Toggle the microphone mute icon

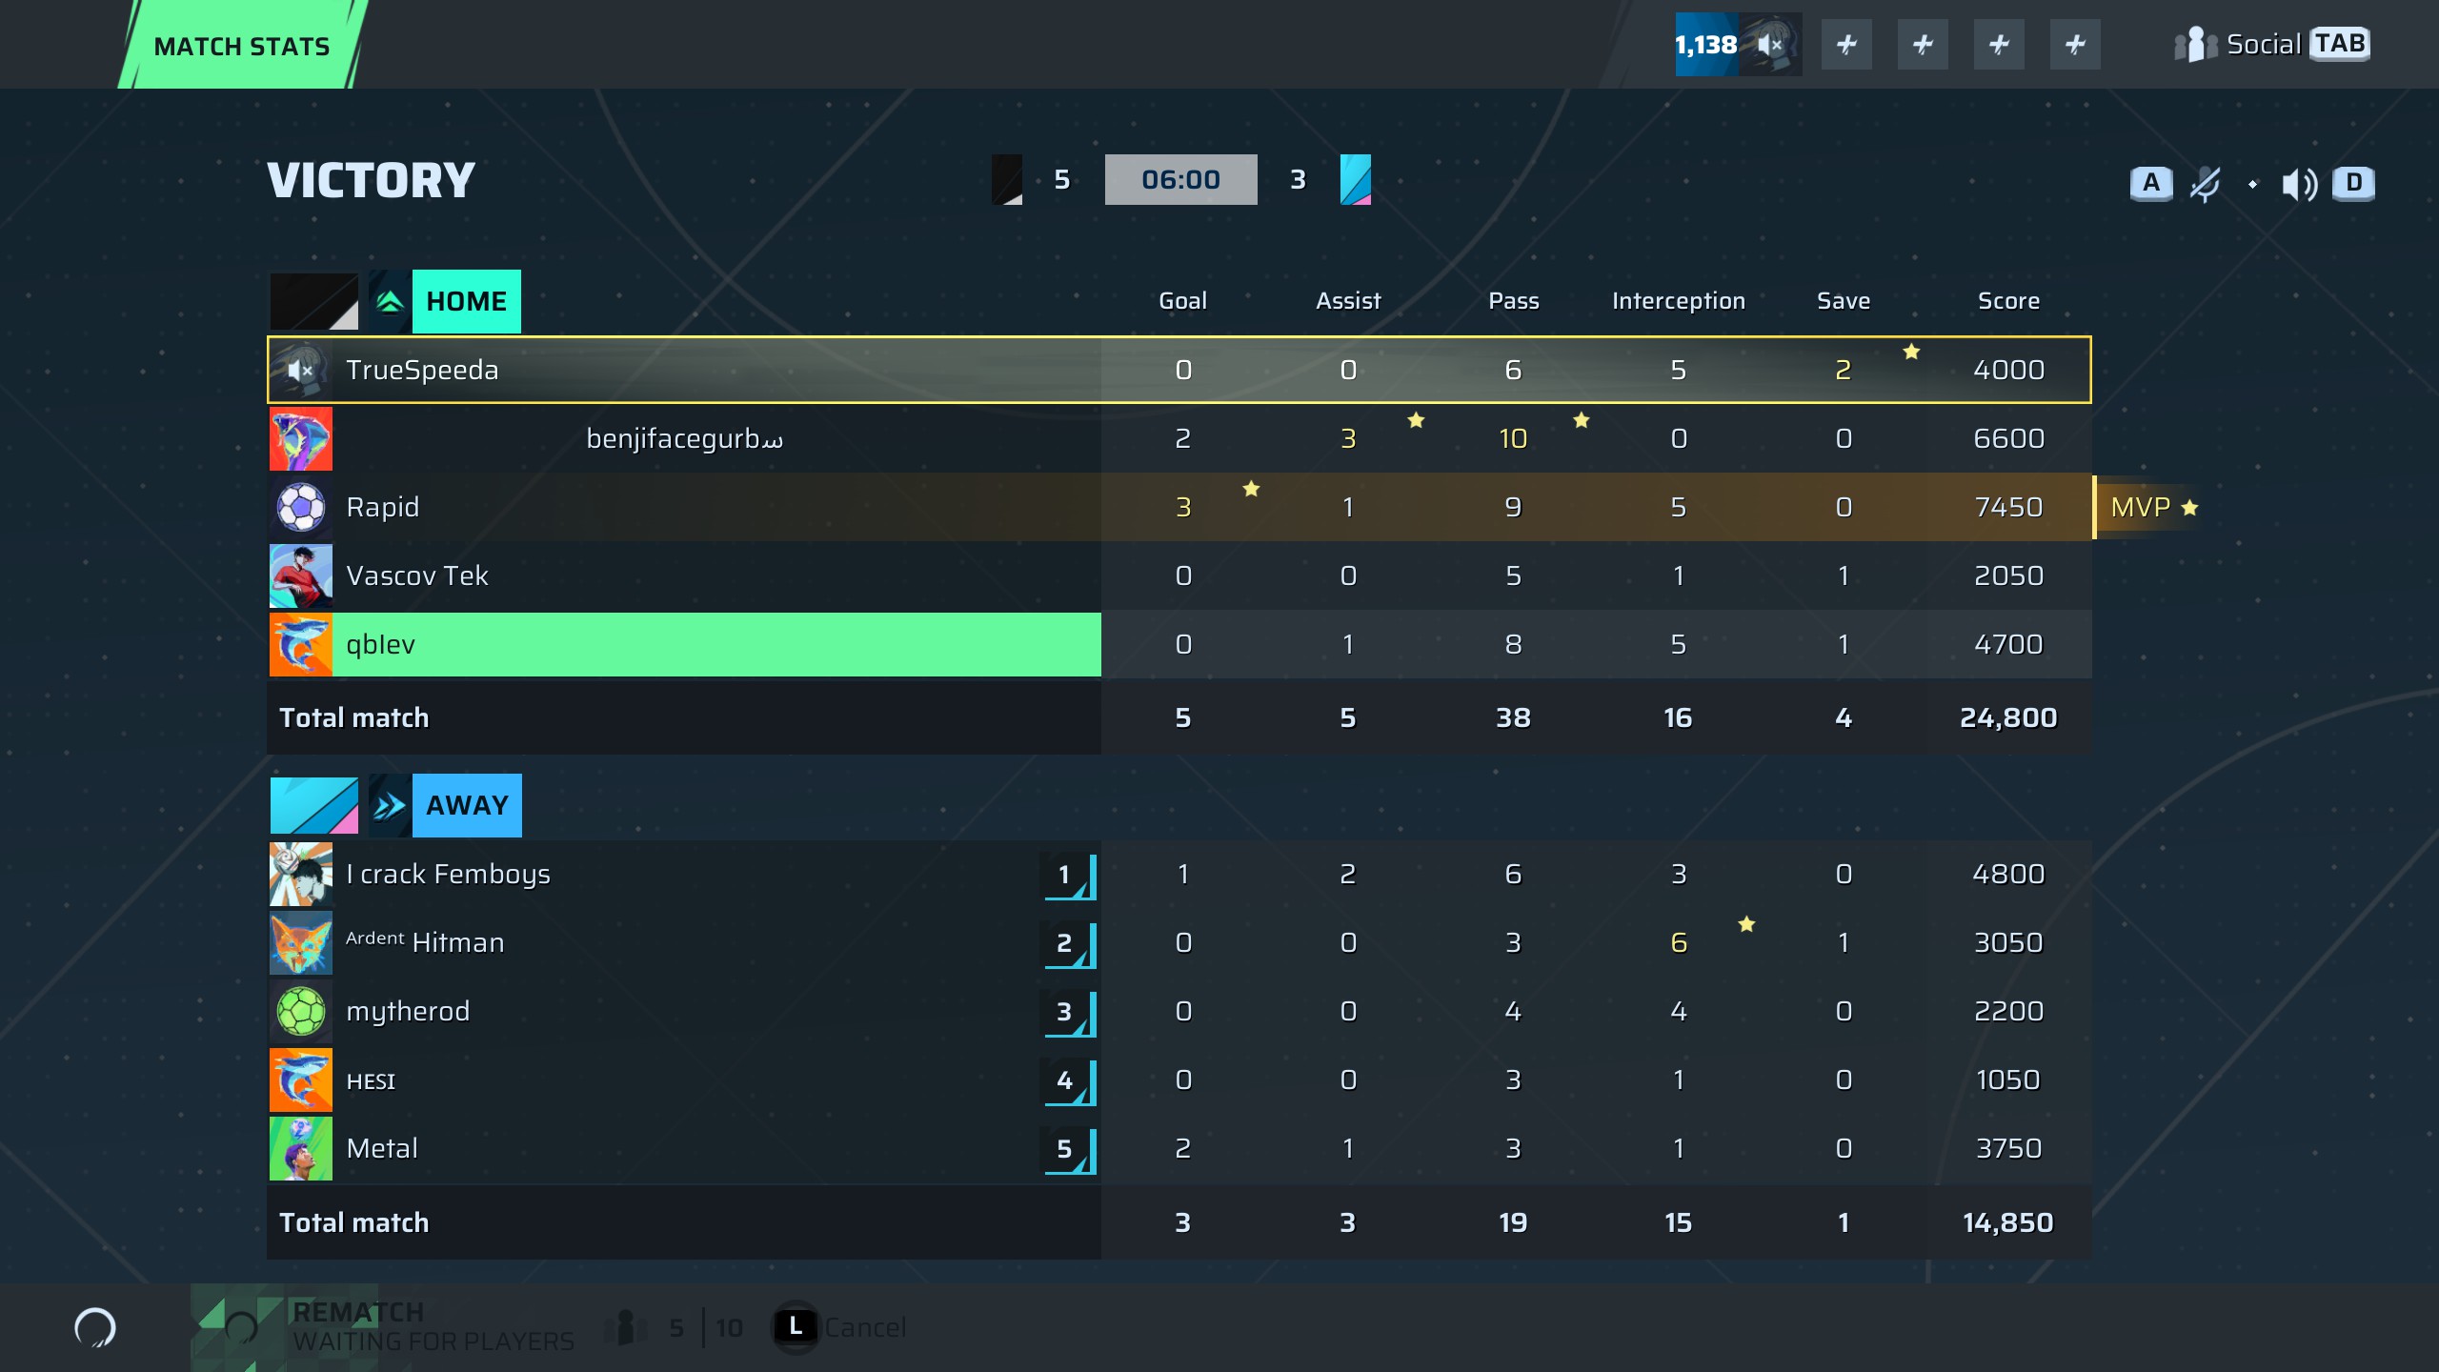2206,183
